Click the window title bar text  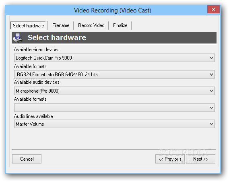click(x=113, y=10)
